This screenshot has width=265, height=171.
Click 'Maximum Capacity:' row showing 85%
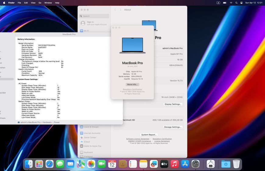tap(32, 75)
